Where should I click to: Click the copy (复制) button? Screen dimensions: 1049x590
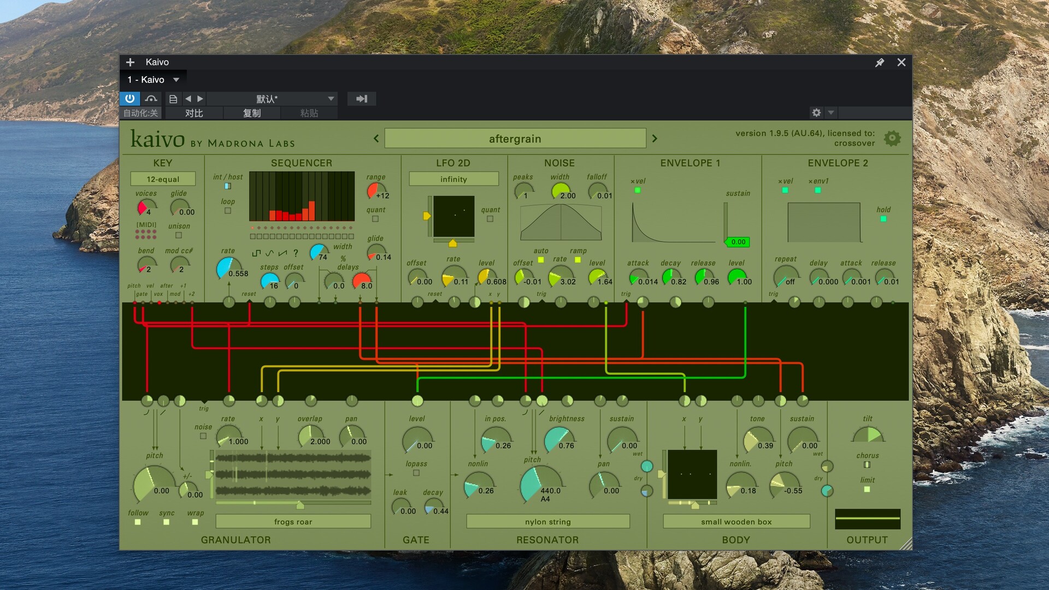pos(252,113)
